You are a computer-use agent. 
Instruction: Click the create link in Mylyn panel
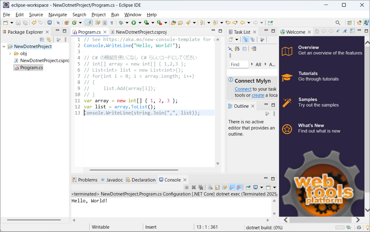pos(258,95)
